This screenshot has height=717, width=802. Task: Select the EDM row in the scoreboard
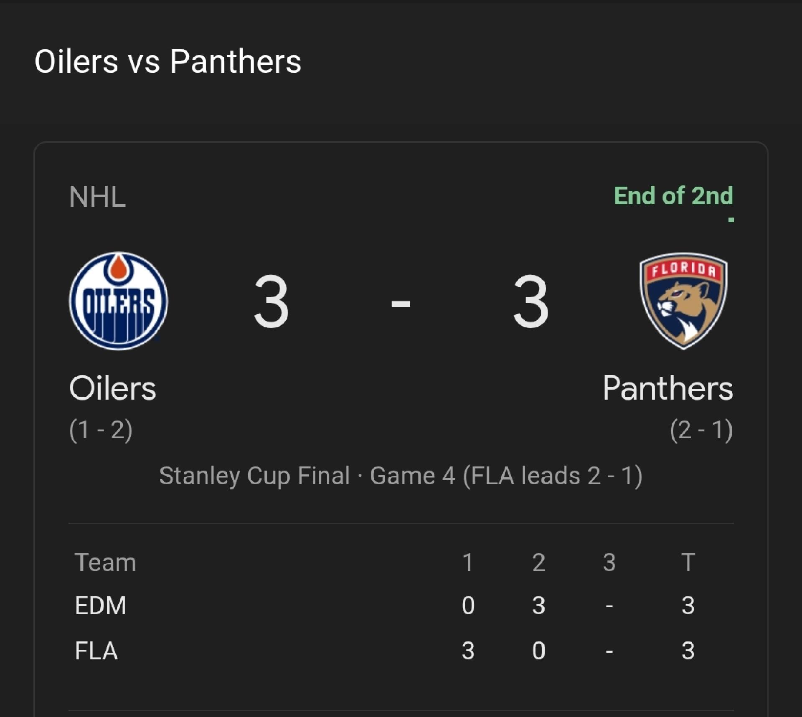click(x=401, y=606)
